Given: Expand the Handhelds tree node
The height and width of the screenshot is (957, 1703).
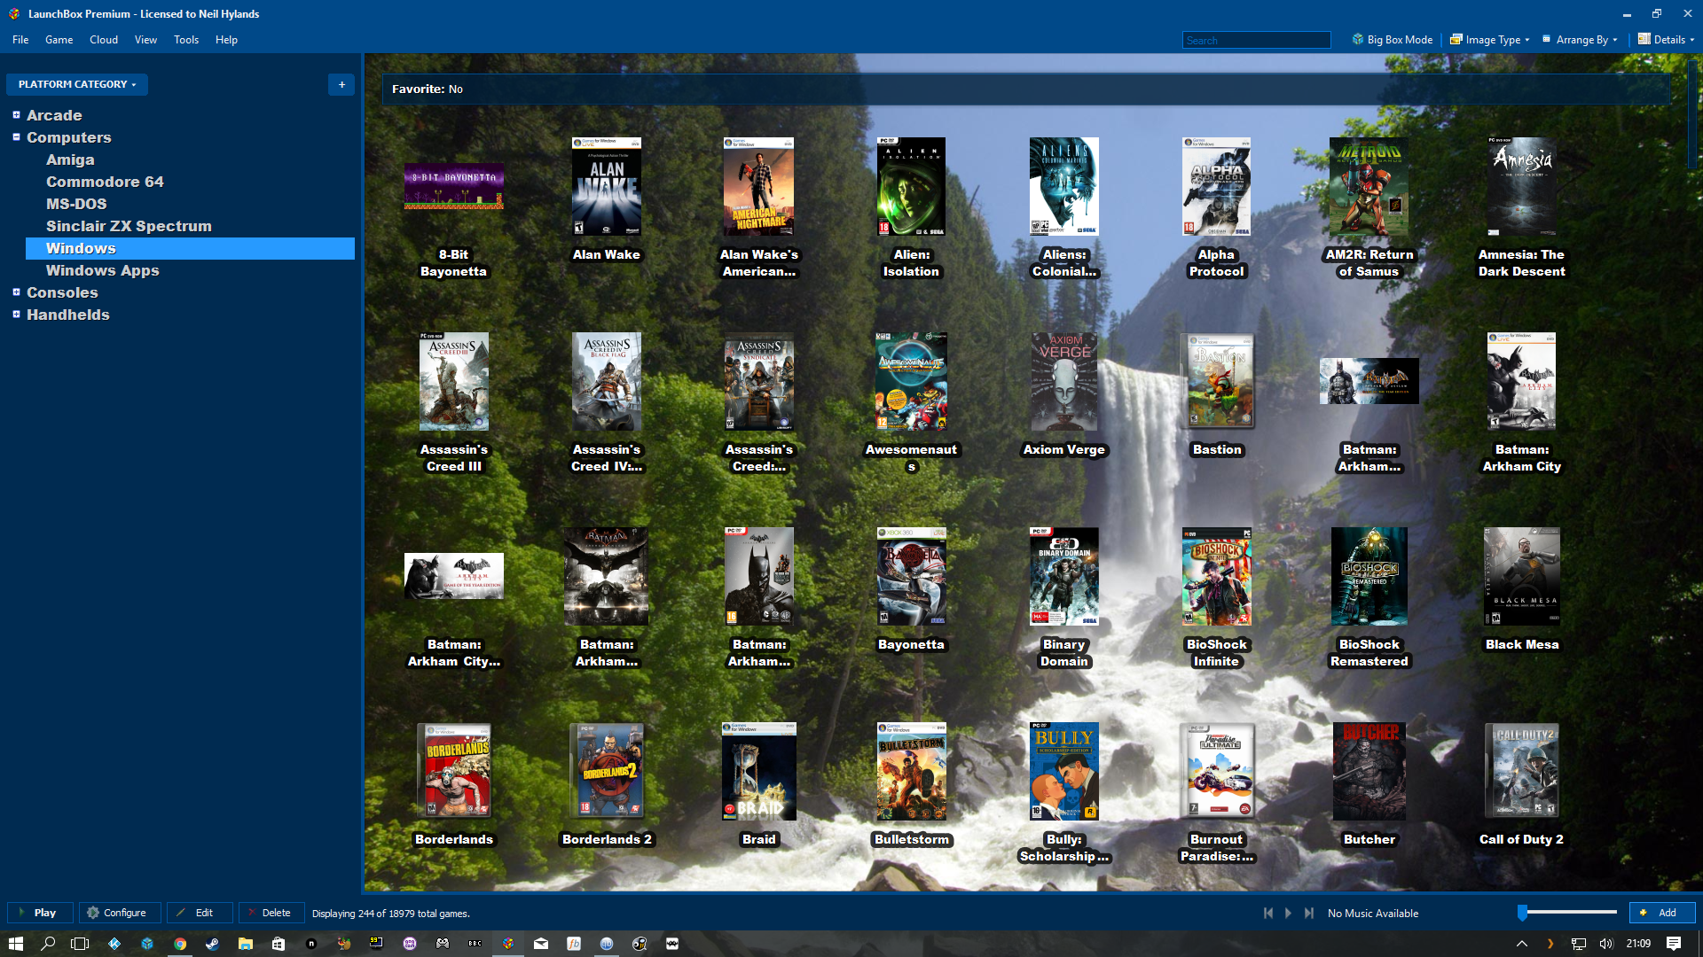Looking at the screenshot, I should pos(16,314).
